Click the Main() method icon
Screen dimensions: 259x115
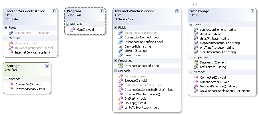(x=73, y=29)
